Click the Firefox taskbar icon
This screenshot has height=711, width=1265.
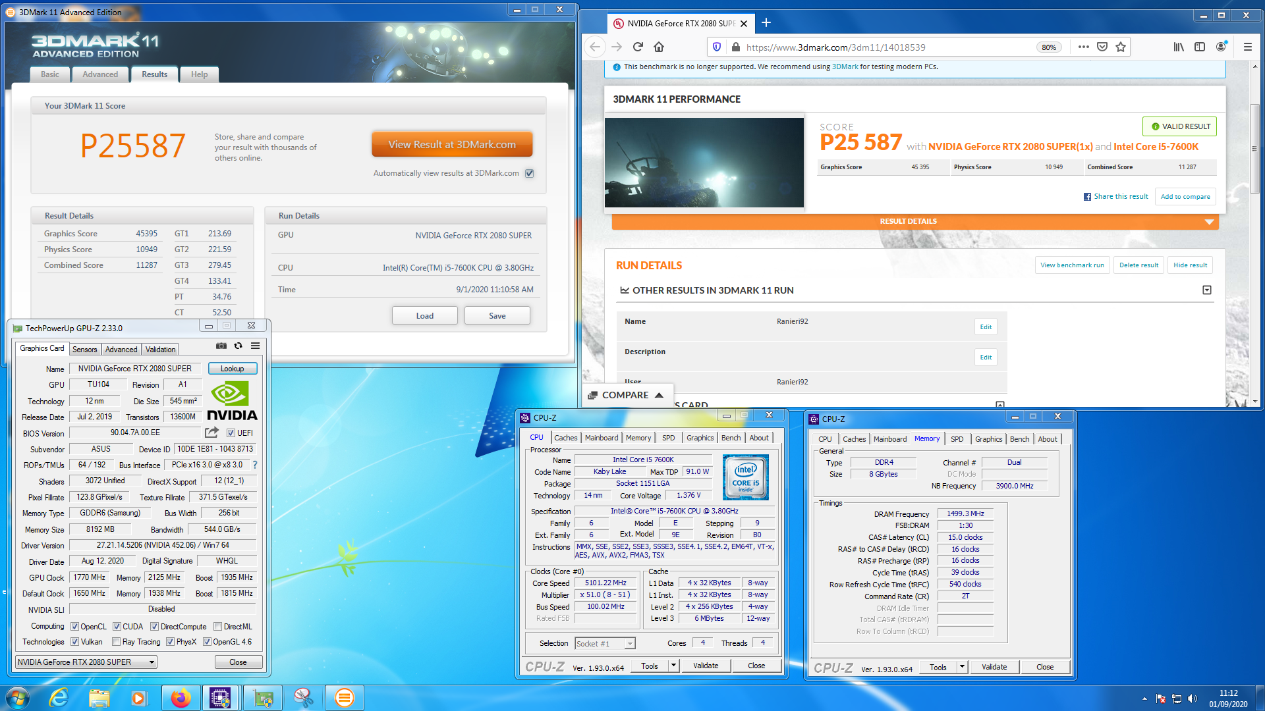point(180,698)
